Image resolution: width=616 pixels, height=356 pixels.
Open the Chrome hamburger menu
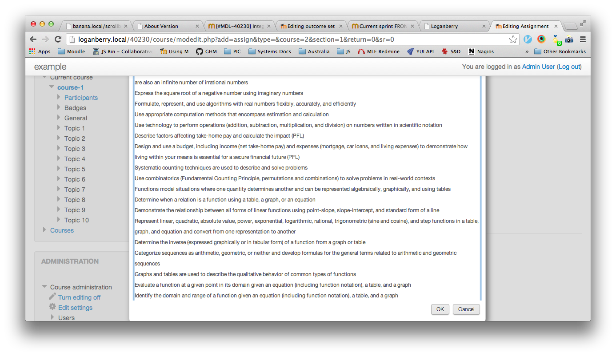coord(583,39)
